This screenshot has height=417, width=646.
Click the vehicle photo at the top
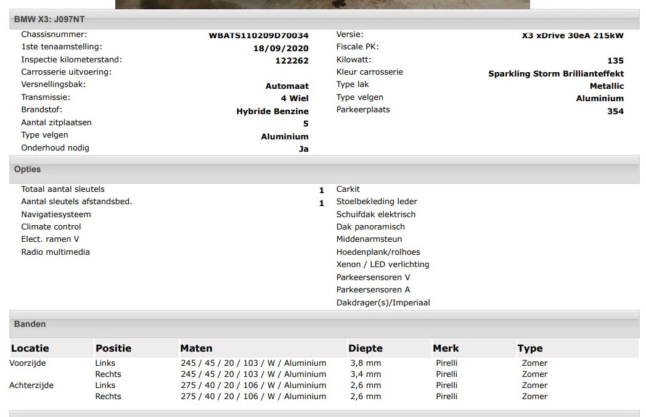(322, 4)
